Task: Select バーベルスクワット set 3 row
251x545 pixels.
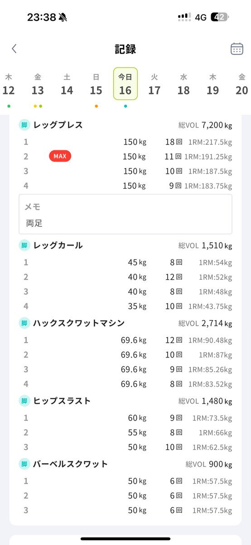Action: point(125,510)
